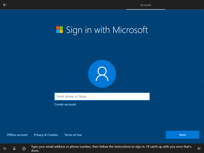Mute the speaker volume icon
The height and width of the screenshot is (153, 204).
(199, 148)
